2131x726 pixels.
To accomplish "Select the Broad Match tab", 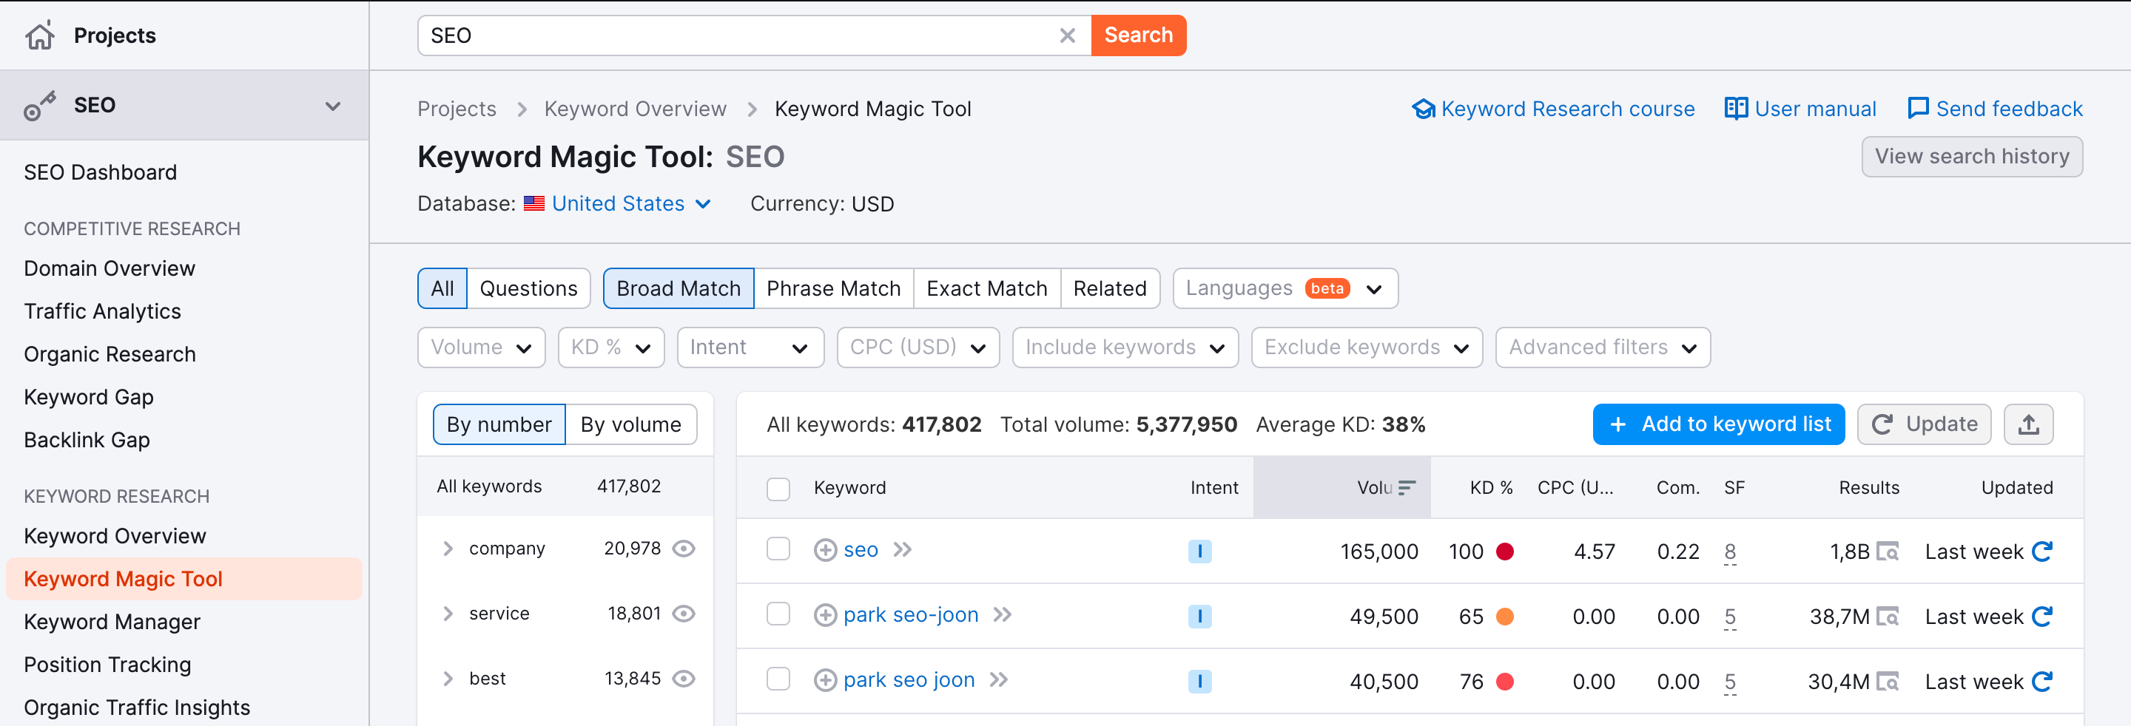I will 679,288.
